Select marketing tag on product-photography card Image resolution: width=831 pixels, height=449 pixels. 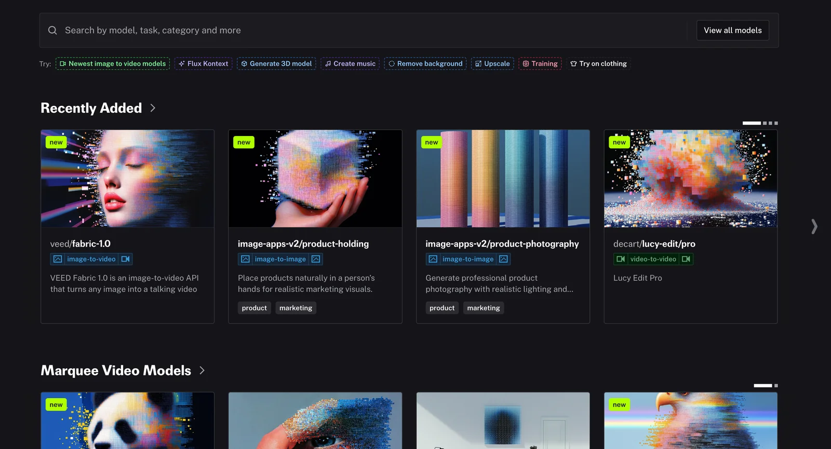484,308
